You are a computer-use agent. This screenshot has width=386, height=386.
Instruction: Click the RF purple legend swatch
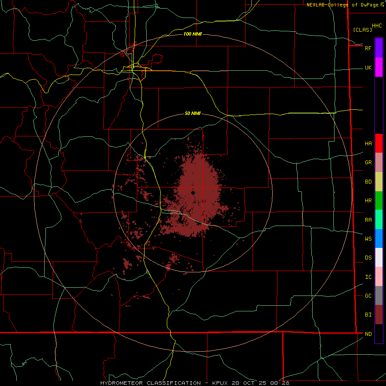[x=379, y=48]
